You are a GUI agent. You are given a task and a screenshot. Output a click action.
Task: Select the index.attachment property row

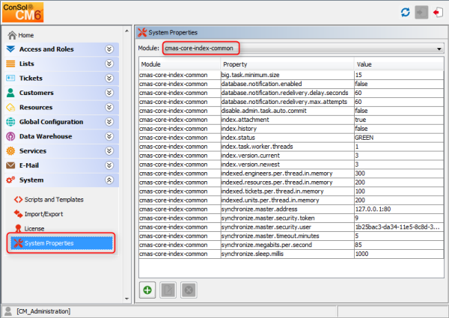[291, 120]
